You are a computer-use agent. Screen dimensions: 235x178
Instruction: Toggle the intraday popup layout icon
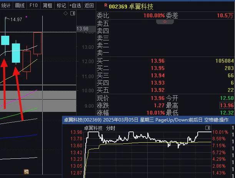[208, 128]
